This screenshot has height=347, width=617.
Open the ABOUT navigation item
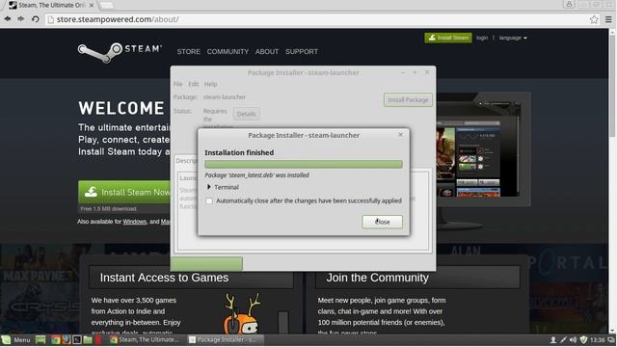point(267,51)
